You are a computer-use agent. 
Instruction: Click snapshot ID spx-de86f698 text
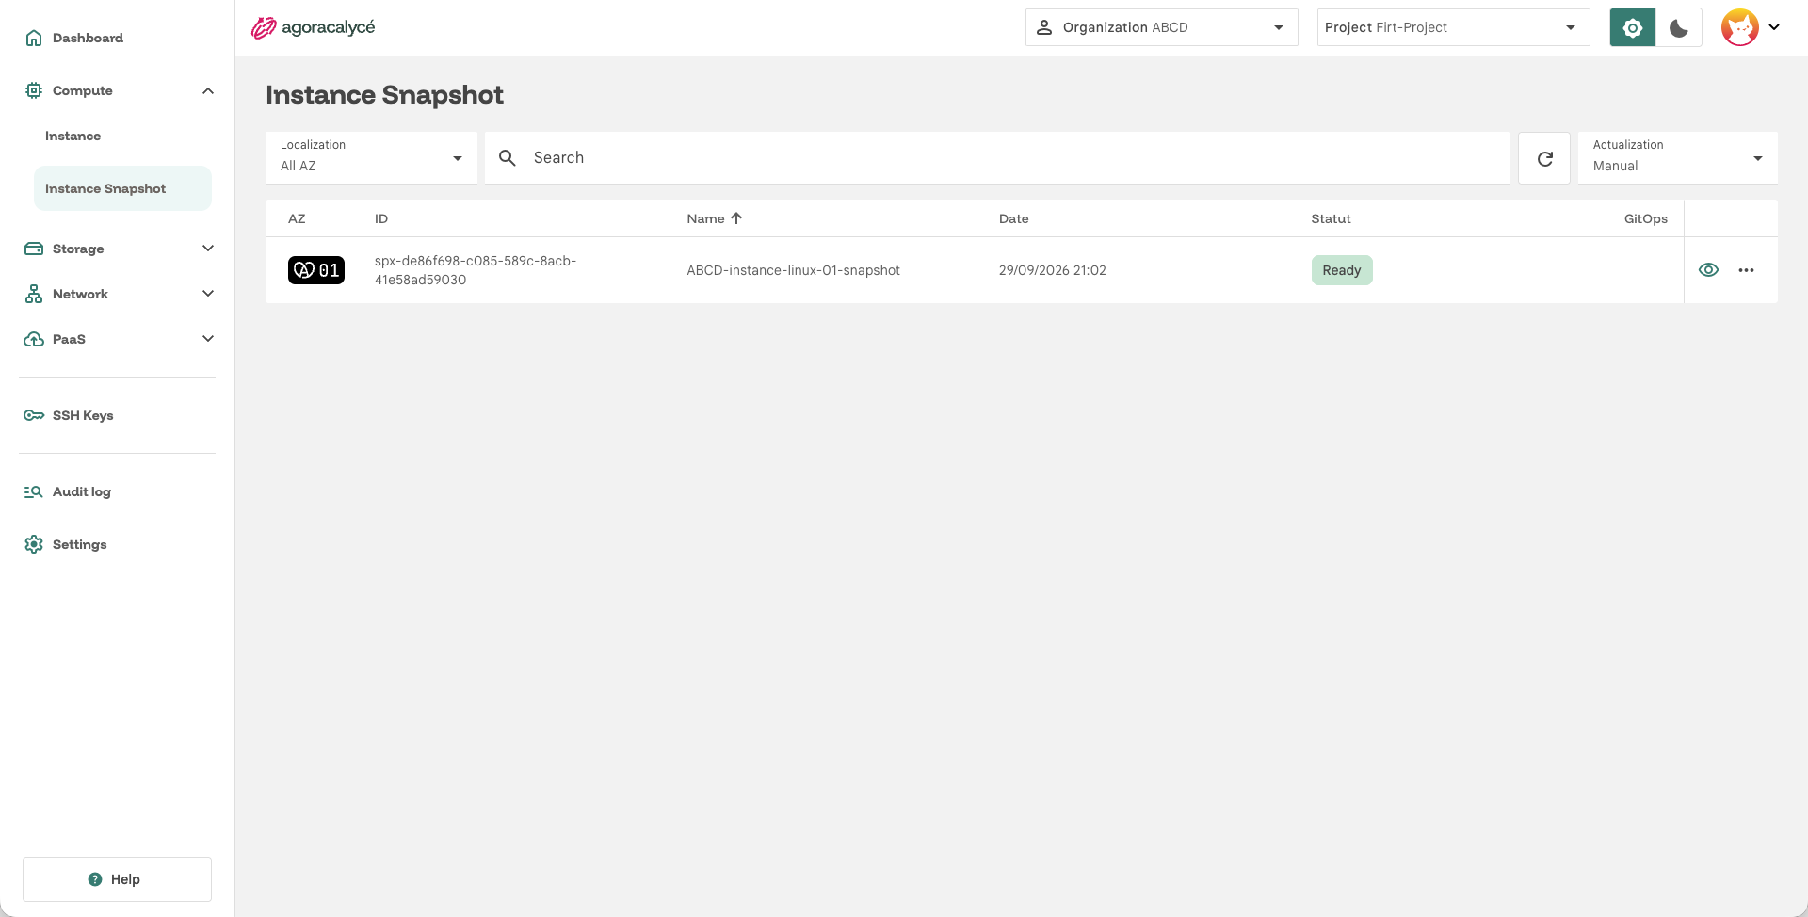[476, 270]
